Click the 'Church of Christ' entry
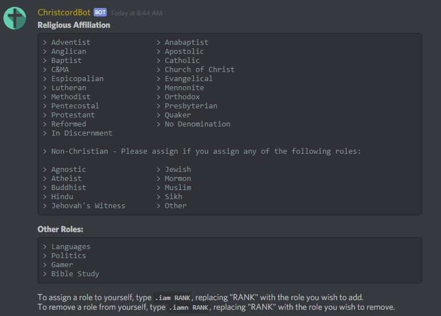 [x=199, y=69]
